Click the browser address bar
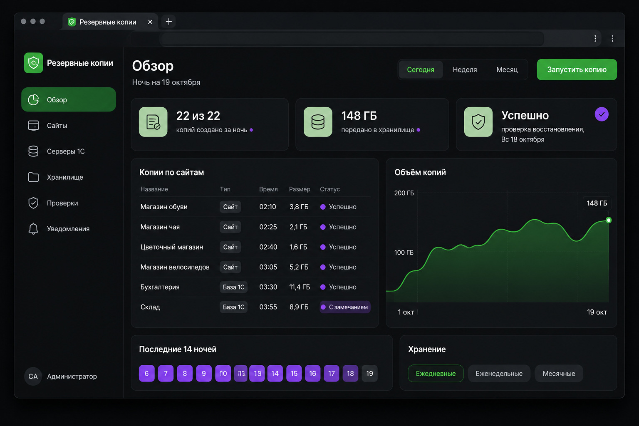Screen dimensions: 639x426 pyautogui.click(x=352, y=39)
